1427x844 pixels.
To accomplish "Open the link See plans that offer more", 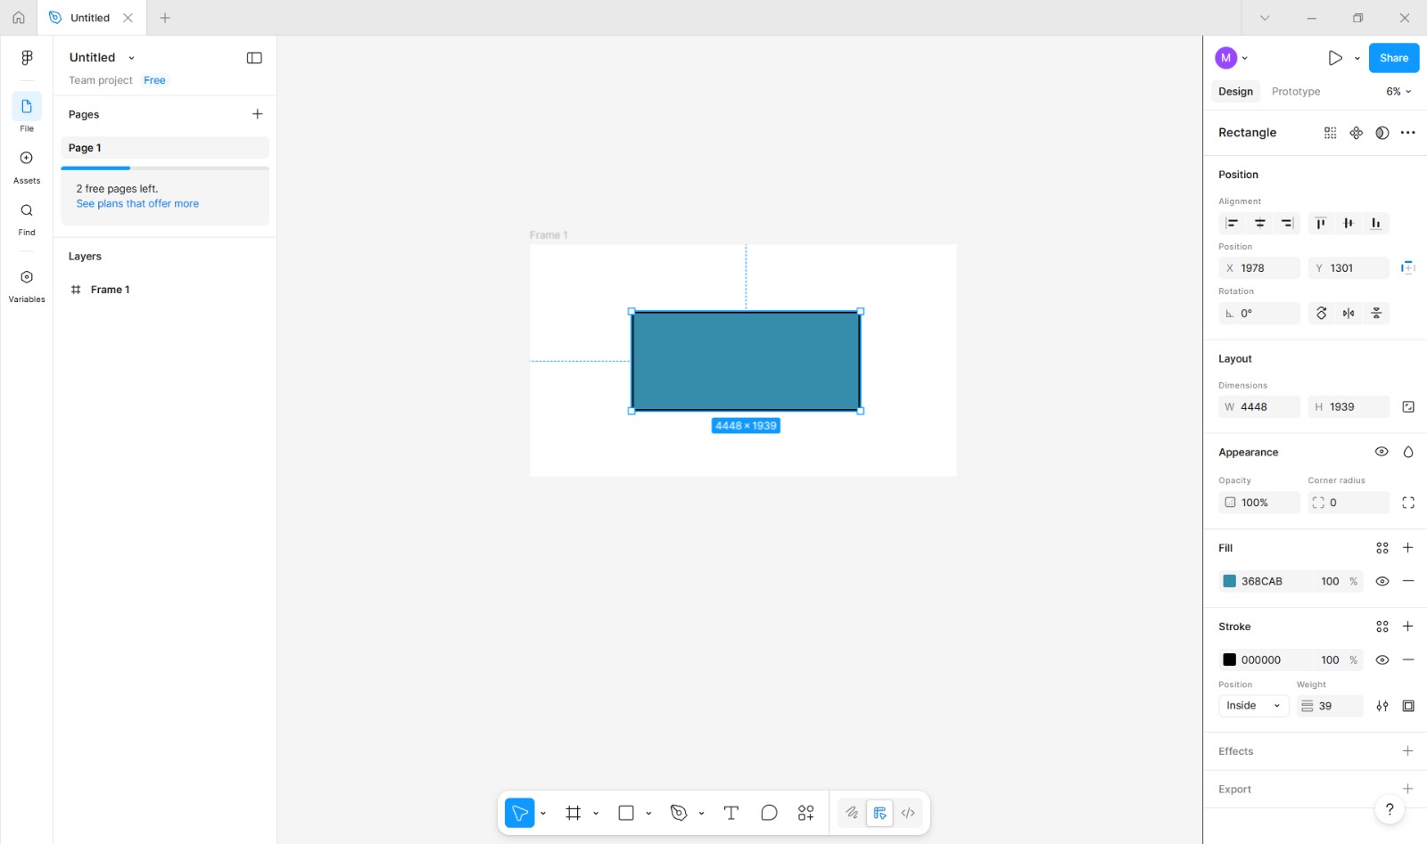I will 137,203.
